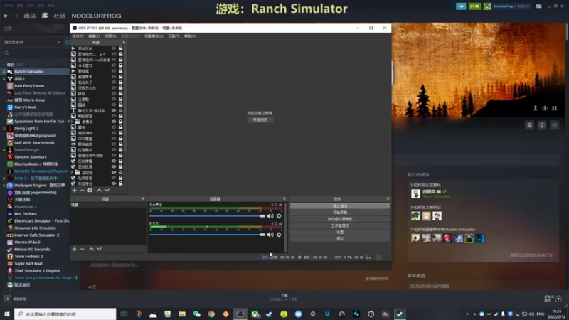
Task: Add a new source in OBS sources panel
Action: coord(75,190)
